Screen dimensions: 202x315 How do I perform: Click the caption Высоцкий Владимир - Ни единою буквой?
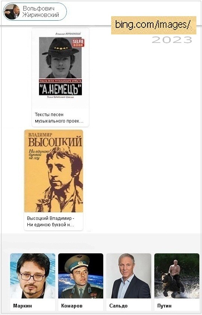coord(52,221)
